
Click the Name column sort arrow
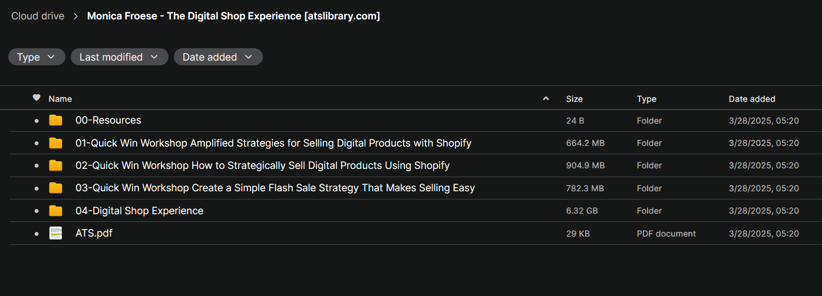[546, 98]
